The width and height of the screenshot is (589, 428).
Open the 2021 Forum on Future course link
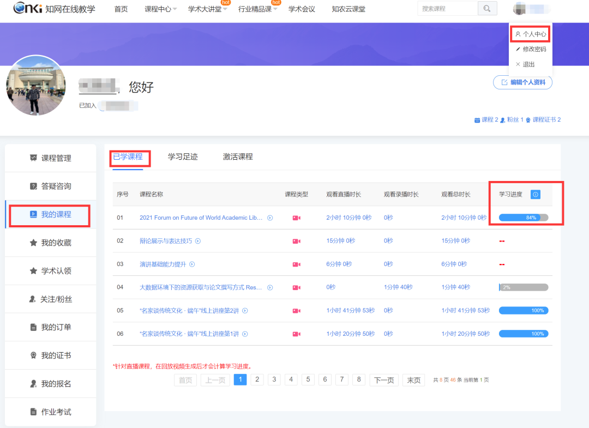pos(201,218)
